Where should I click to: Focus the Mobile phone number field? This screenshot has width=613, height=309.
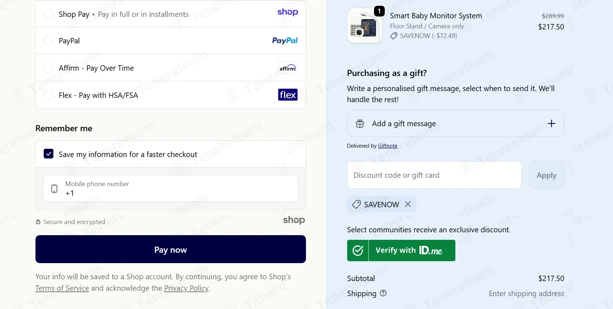point(171,189)
